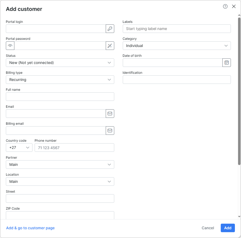Click the key icon beside Portal login

tap(110, 29)
